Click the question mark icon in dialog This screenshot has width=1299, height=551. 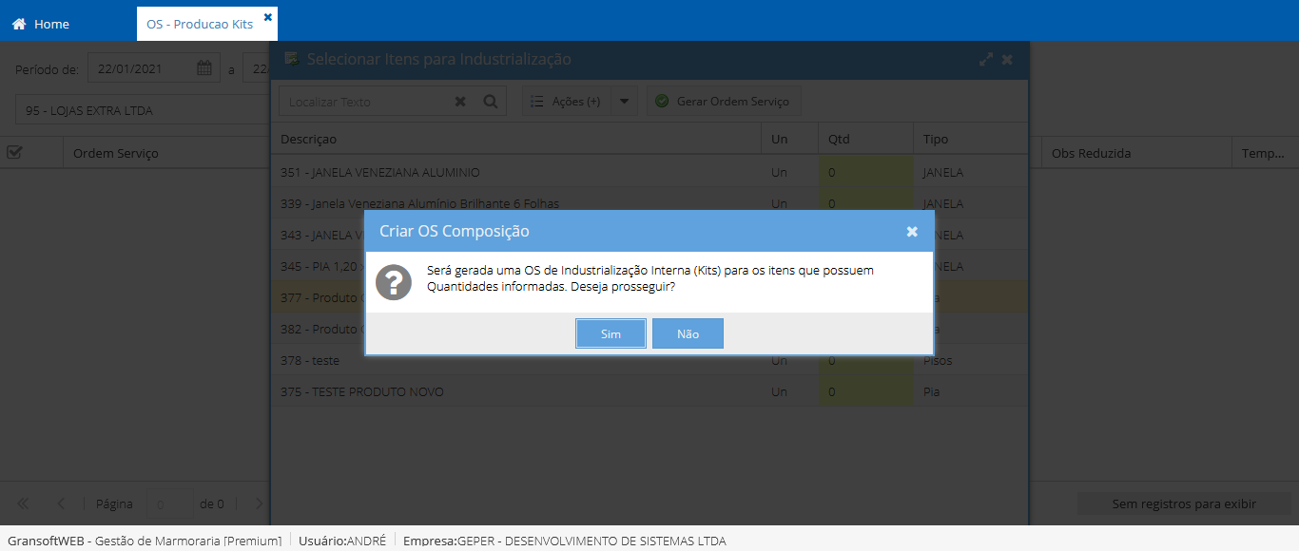(x=394, y=282)
